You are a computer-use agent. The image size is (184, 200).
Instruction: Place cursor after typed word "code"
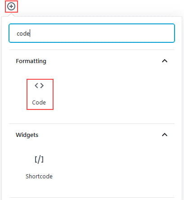point(30,33)
